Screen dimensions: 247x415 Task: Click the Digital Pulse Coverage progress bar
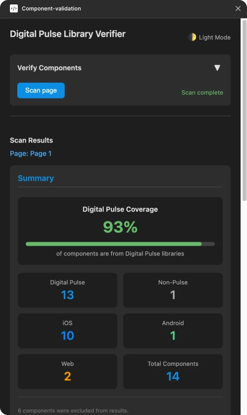tap(120, 244)
